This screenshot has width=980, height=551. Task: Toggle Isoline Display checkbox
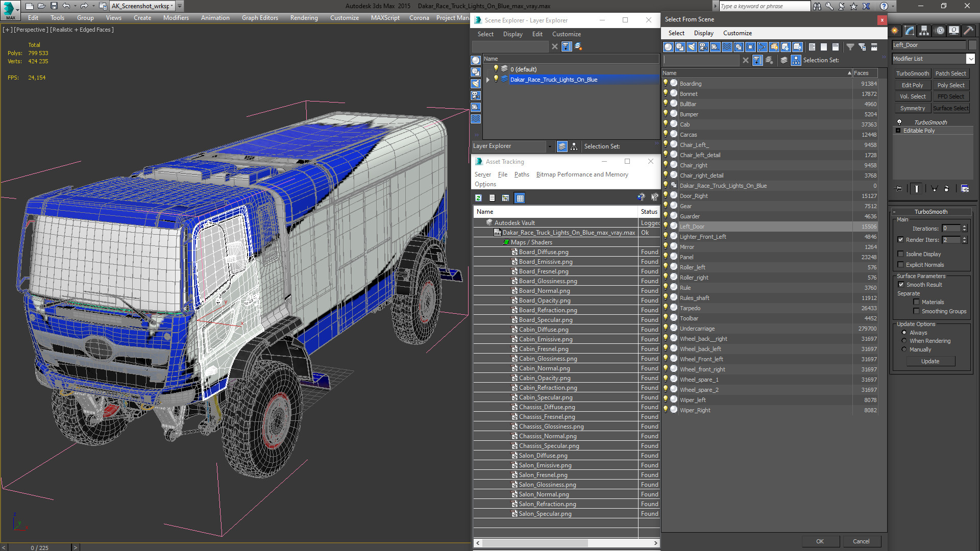tap(901, 254)
